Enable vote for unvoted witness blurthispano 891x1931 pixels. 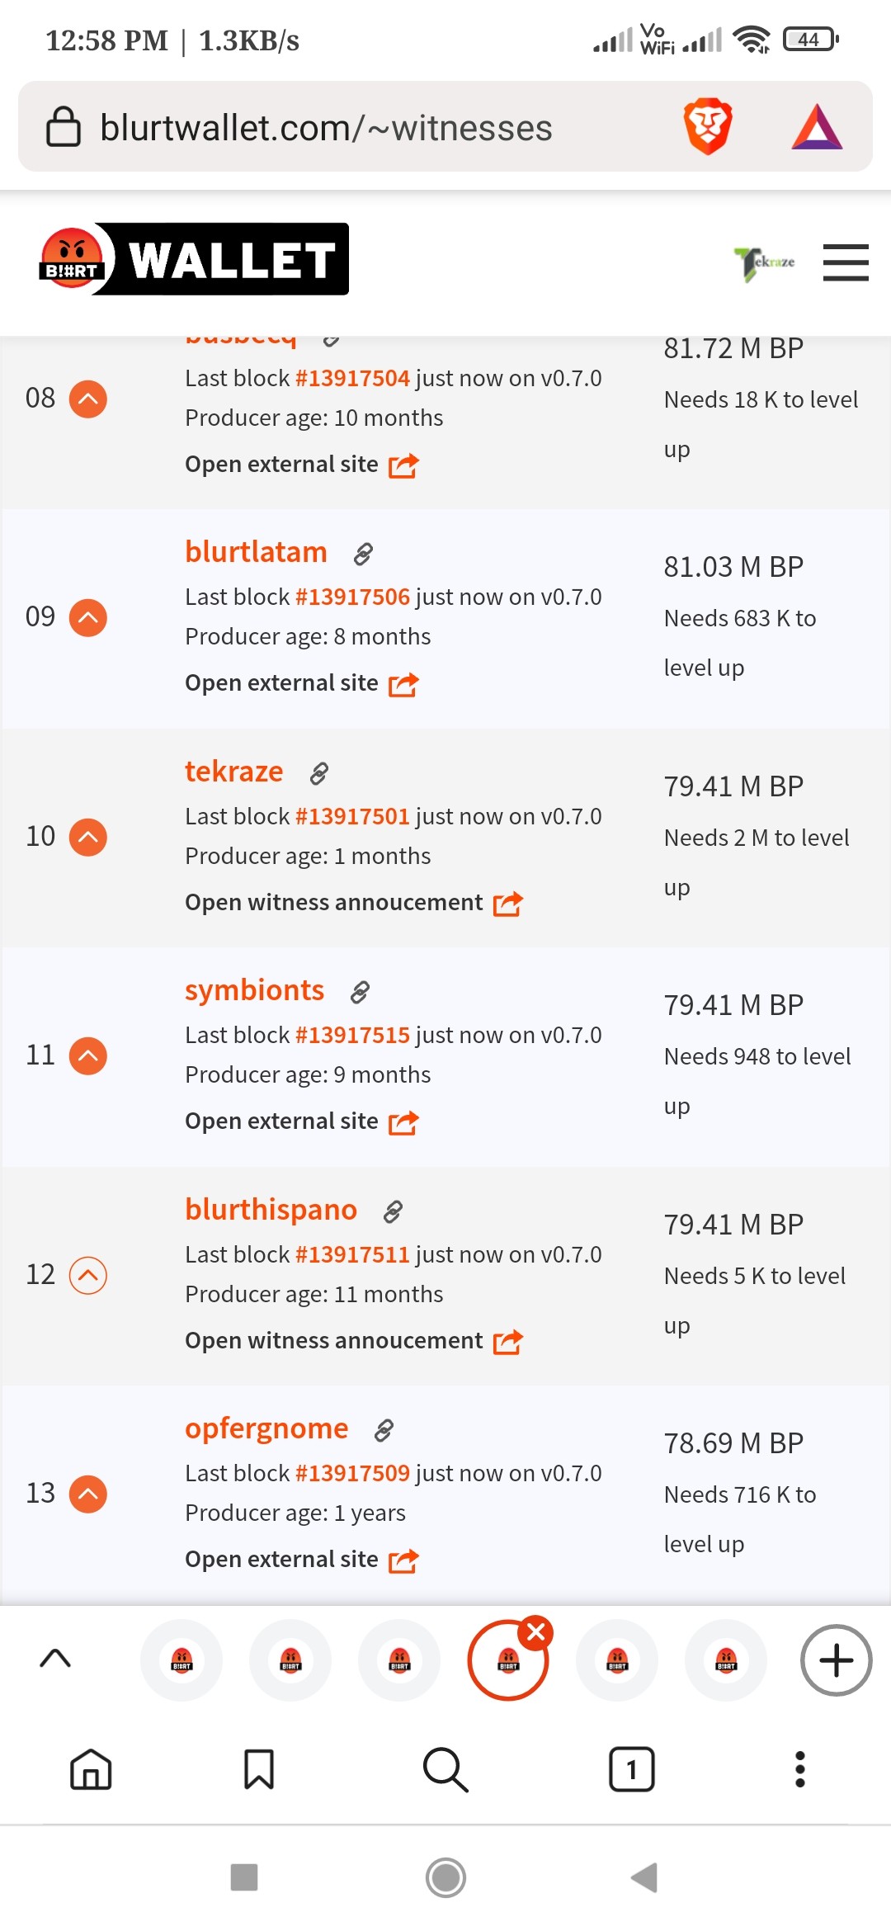point(88,1275)
